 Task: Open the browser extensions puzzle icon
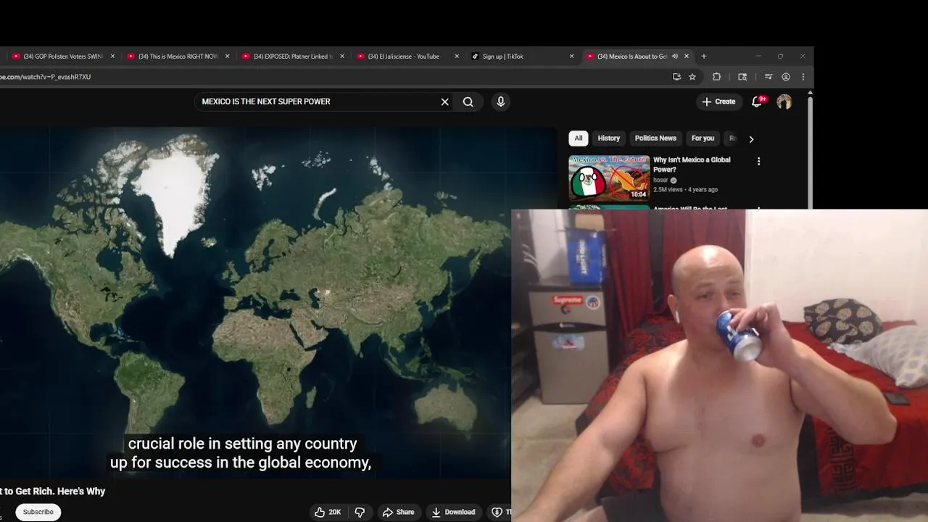coord(717,77)
